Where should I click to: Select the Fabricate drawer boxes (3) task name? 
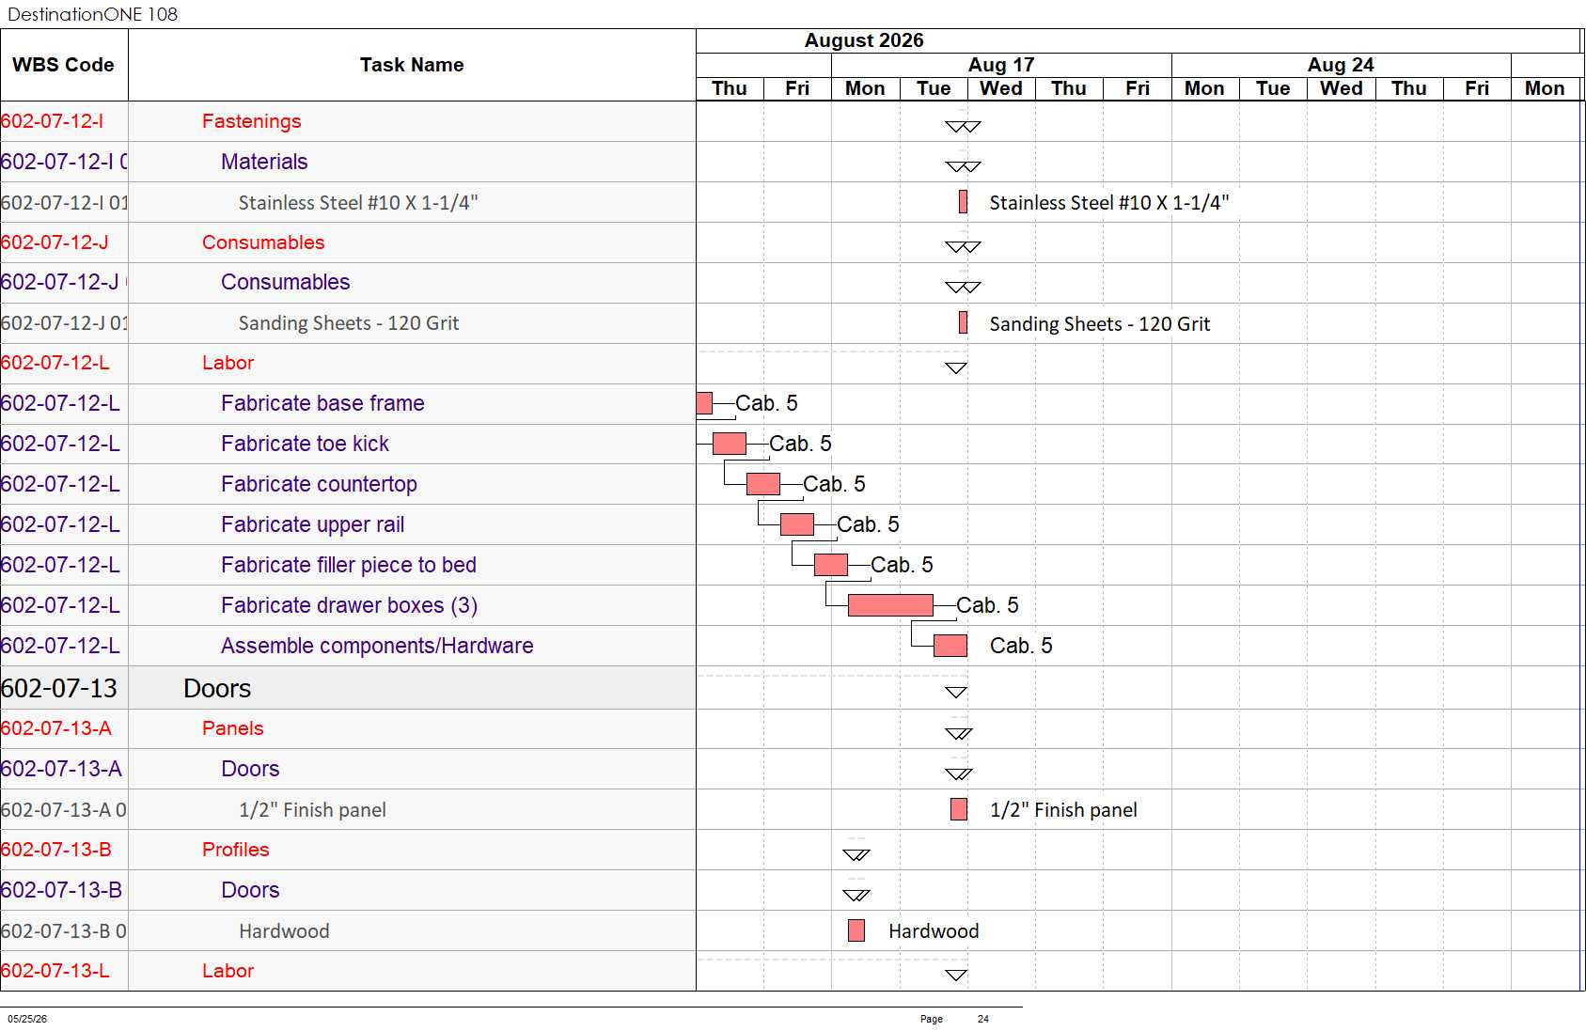349,605
